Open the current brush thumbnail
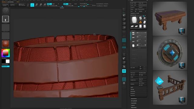Viewport: 194px width, 109px height. 5,11
